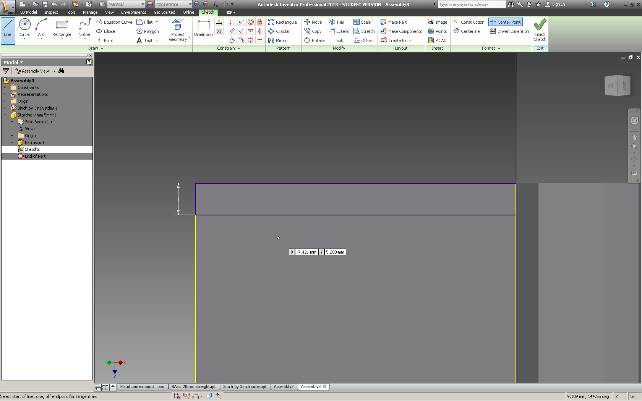Open the Manage ribbon tab
The image size is (642, 401).
pyautogui.click(x=90, y=12)
